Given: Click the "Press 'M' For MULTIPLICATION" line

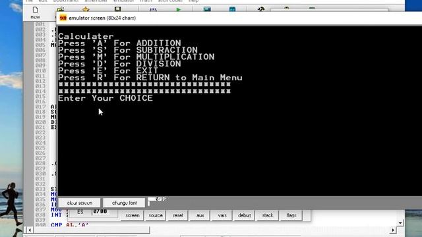Looking at the screenshot, I should pos(136,57).
